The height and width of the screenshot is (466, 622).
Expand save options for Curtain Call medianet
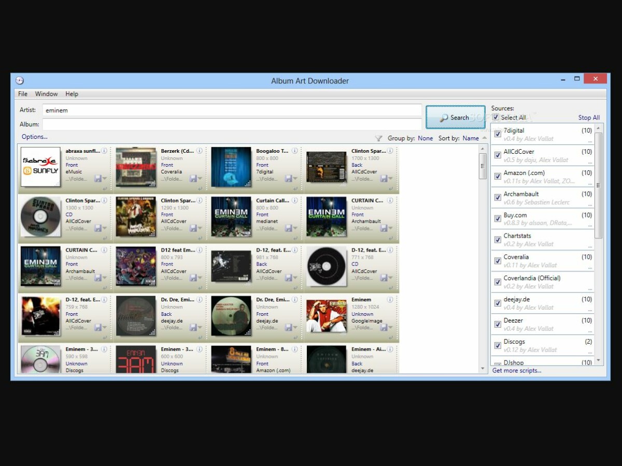(x=295, y=229)
